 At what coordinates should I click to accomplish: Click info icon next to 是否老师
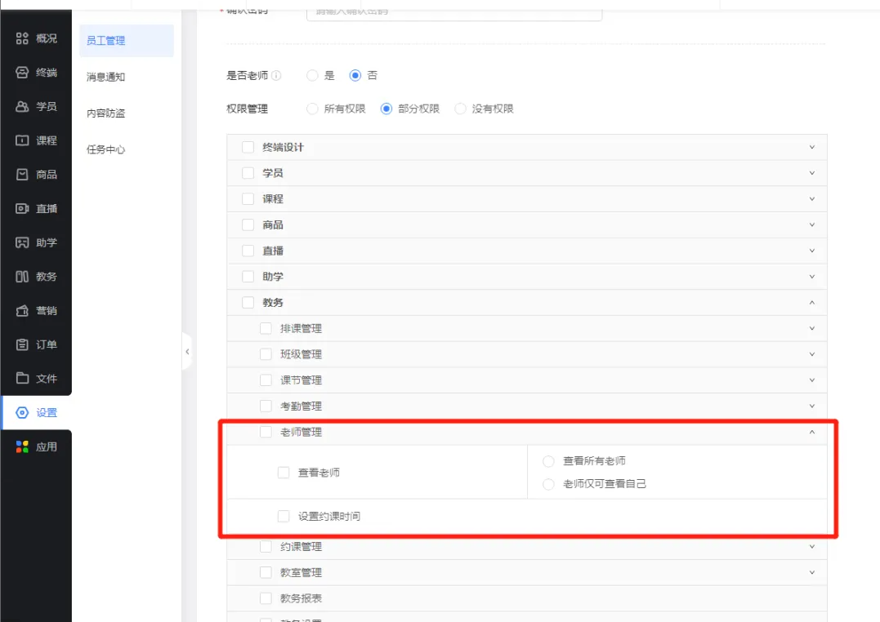(276, 75)
